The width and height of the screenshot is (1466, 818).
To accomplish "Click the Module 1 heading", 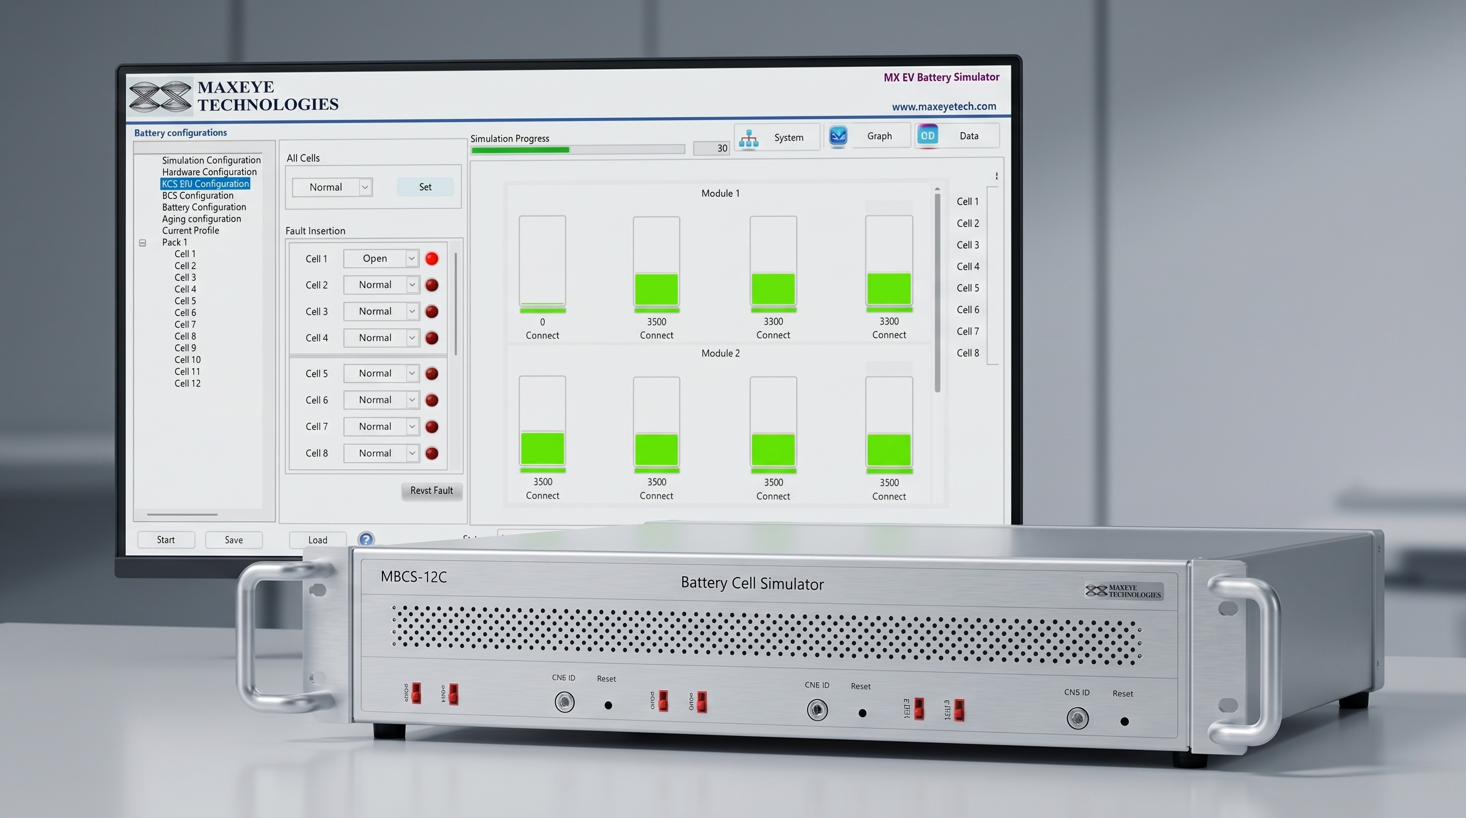I will (x=720, y=193).
